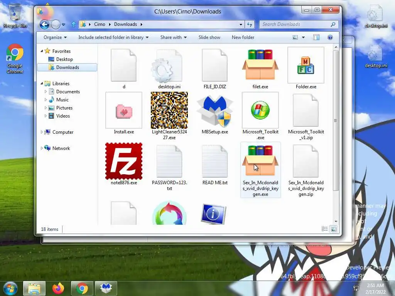This screenshot has height=296, width=395.
Task: Select the PASSWORD=123.txt file
Action: pos(169,161)
